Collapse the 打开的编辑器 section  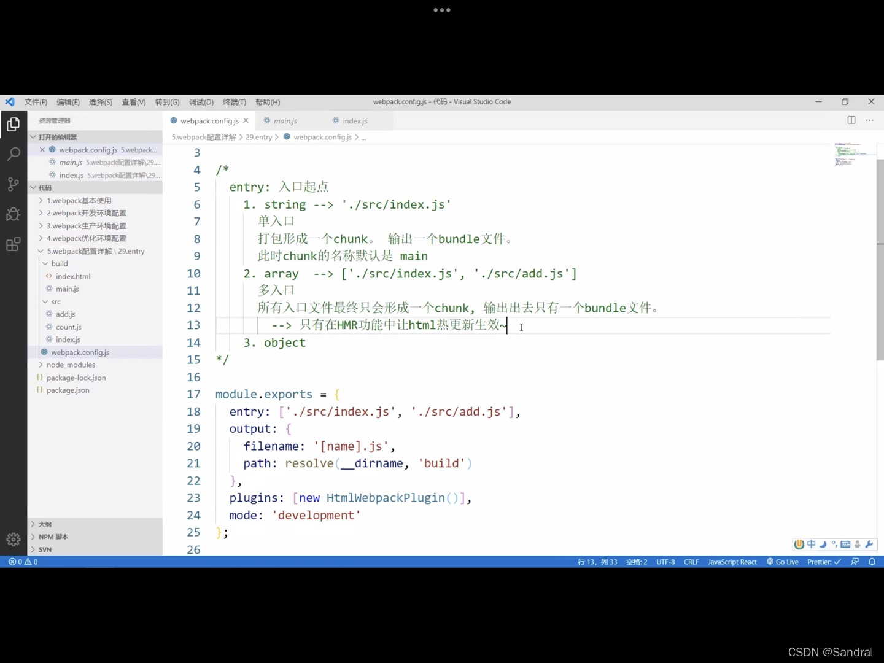point(95,137)
